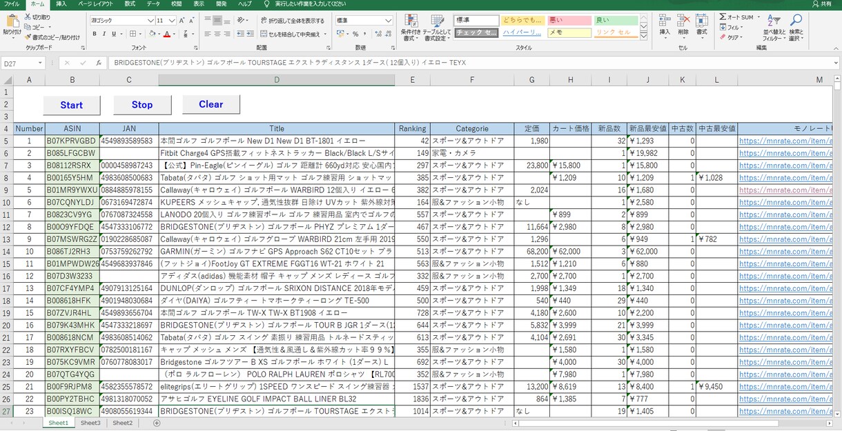Click the Increase Decimal icon
This screenshot has width=842, height=431.
tap(378, 34)
